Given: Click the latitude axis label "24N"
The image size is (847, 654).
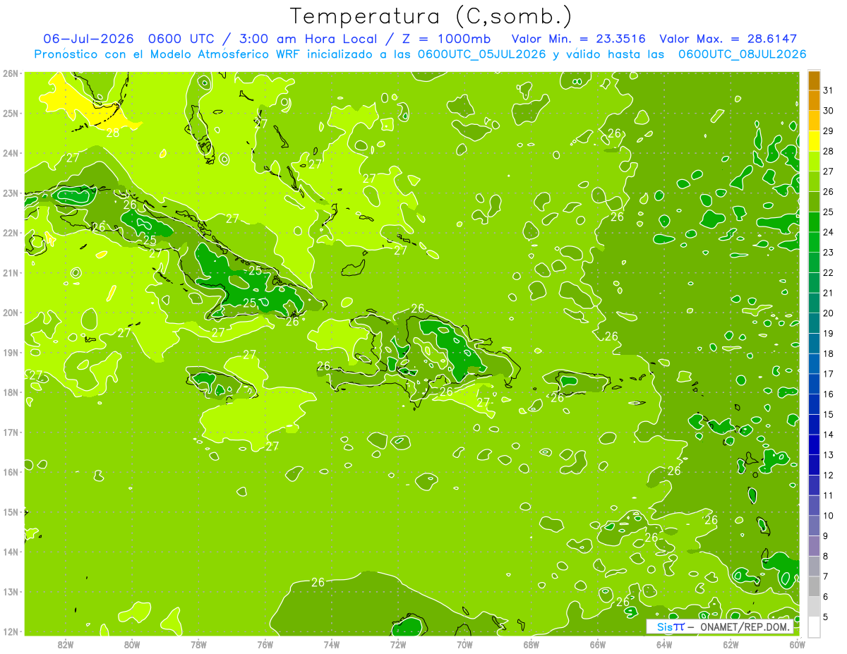Looking at the screenshot, I should pos(10,153).
